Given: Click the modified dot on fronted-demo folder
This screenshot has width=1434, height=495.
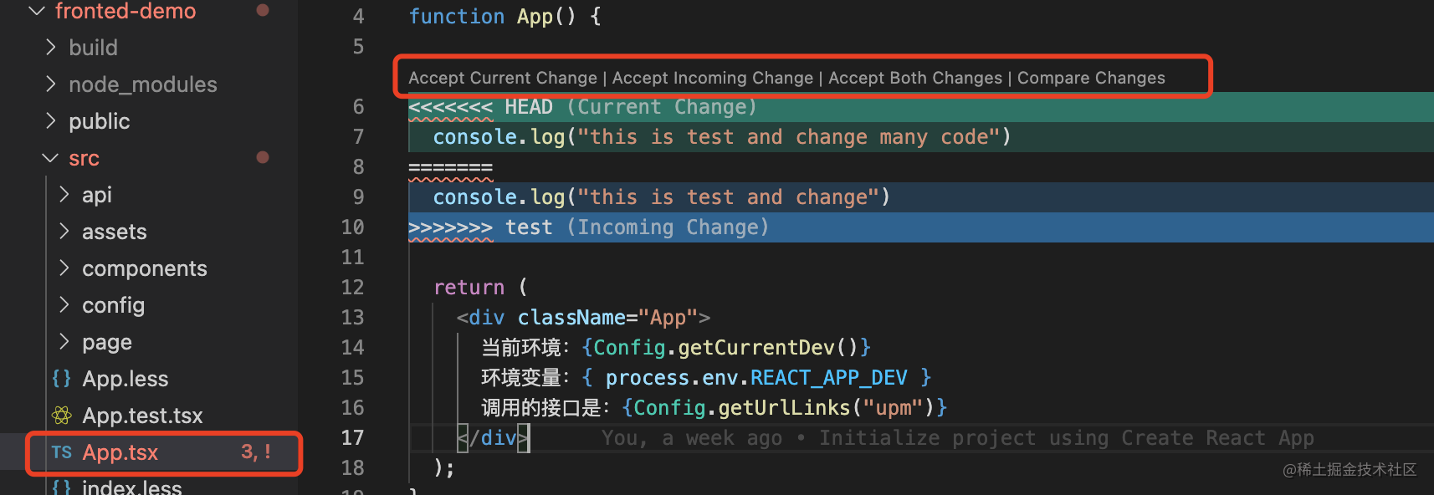Looking at the screenshot, I should coord(263,11).
